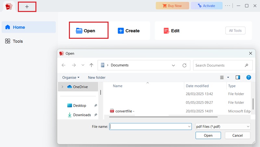The height and width of the screenshot is (147, 260).
Task: Go up one folder level
Action: click(91, 65)
